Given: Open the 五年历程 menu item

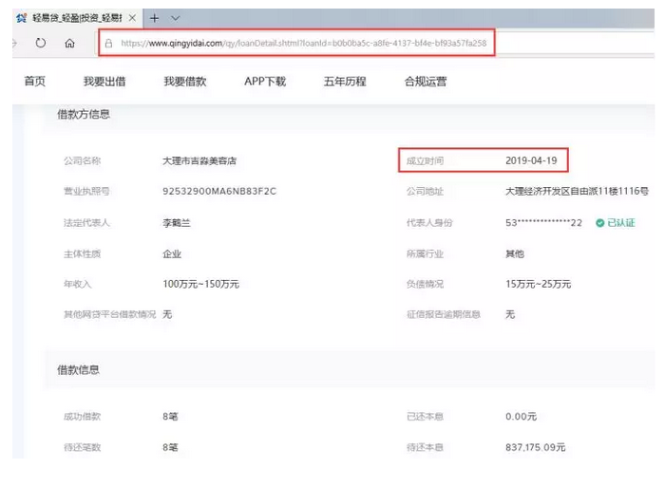Looking at the screenshot, I should click(345, 81).
